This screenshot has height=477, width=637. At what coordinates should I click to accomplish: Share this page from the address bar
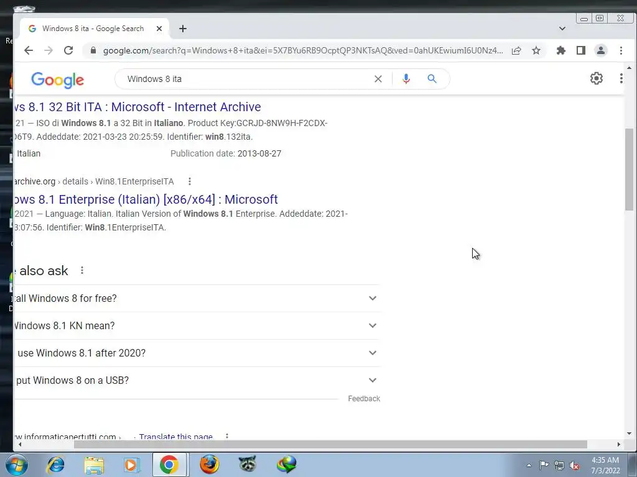pyautogui.click(x=516, y=50)
